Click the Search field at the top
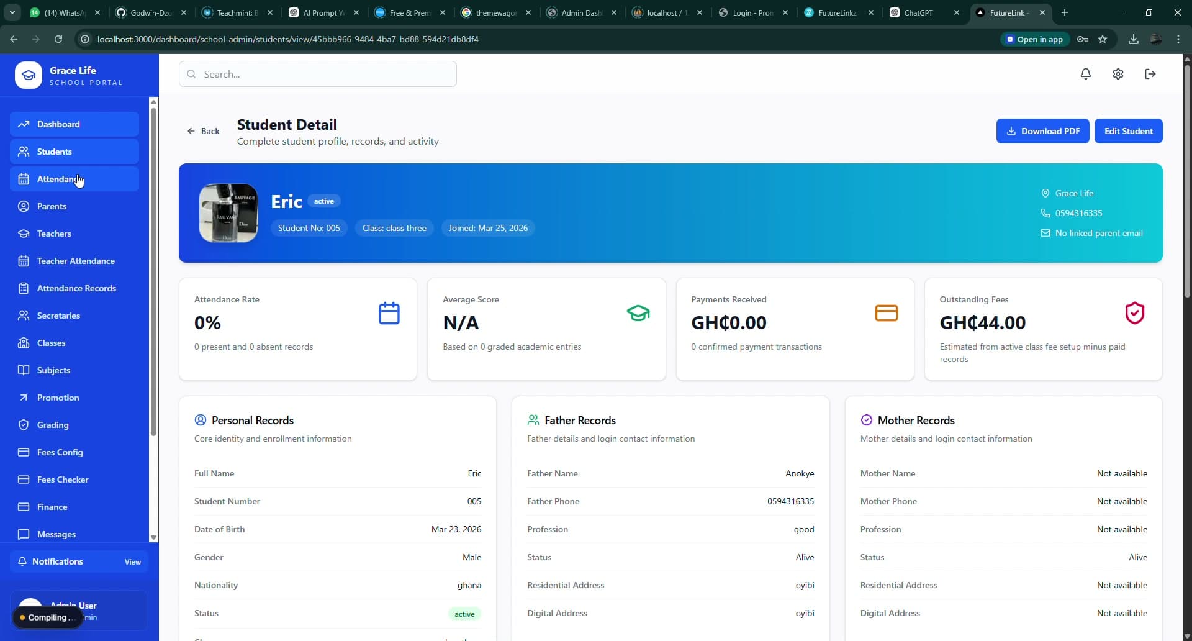 click(317, 73)
